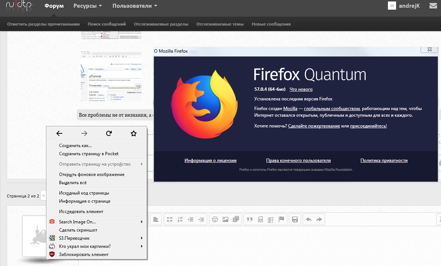Open Новые сообщения link

click(x=271, y=24)
